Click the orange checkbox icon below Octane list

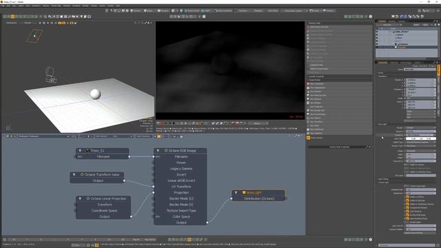tap(308, 138)
